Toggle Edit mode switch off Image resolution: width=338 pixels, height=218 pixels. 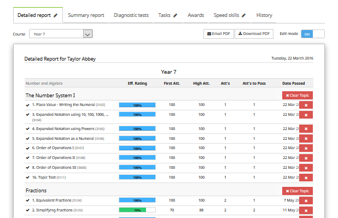(x=313, y=34)
